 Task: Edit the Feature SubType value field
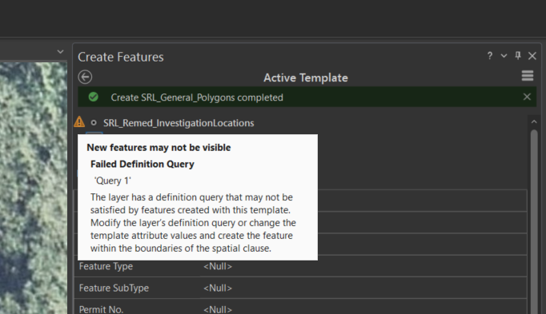pos(363,288)
